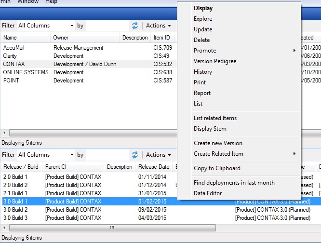Sort by the Parent CI column header

click(73, 167)
